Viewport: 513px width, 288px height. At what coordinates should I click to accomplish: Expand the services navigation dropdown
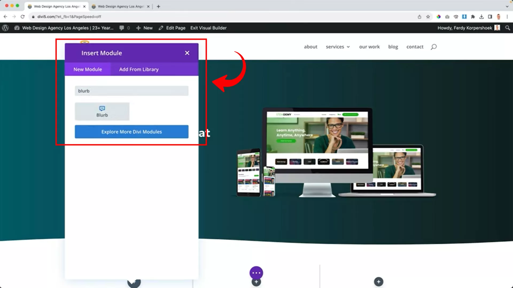coord(337,47)
